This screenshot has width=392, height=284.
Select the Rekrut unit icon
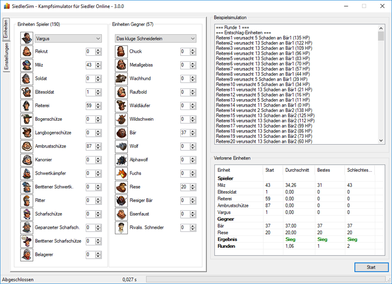click(27, 51)
